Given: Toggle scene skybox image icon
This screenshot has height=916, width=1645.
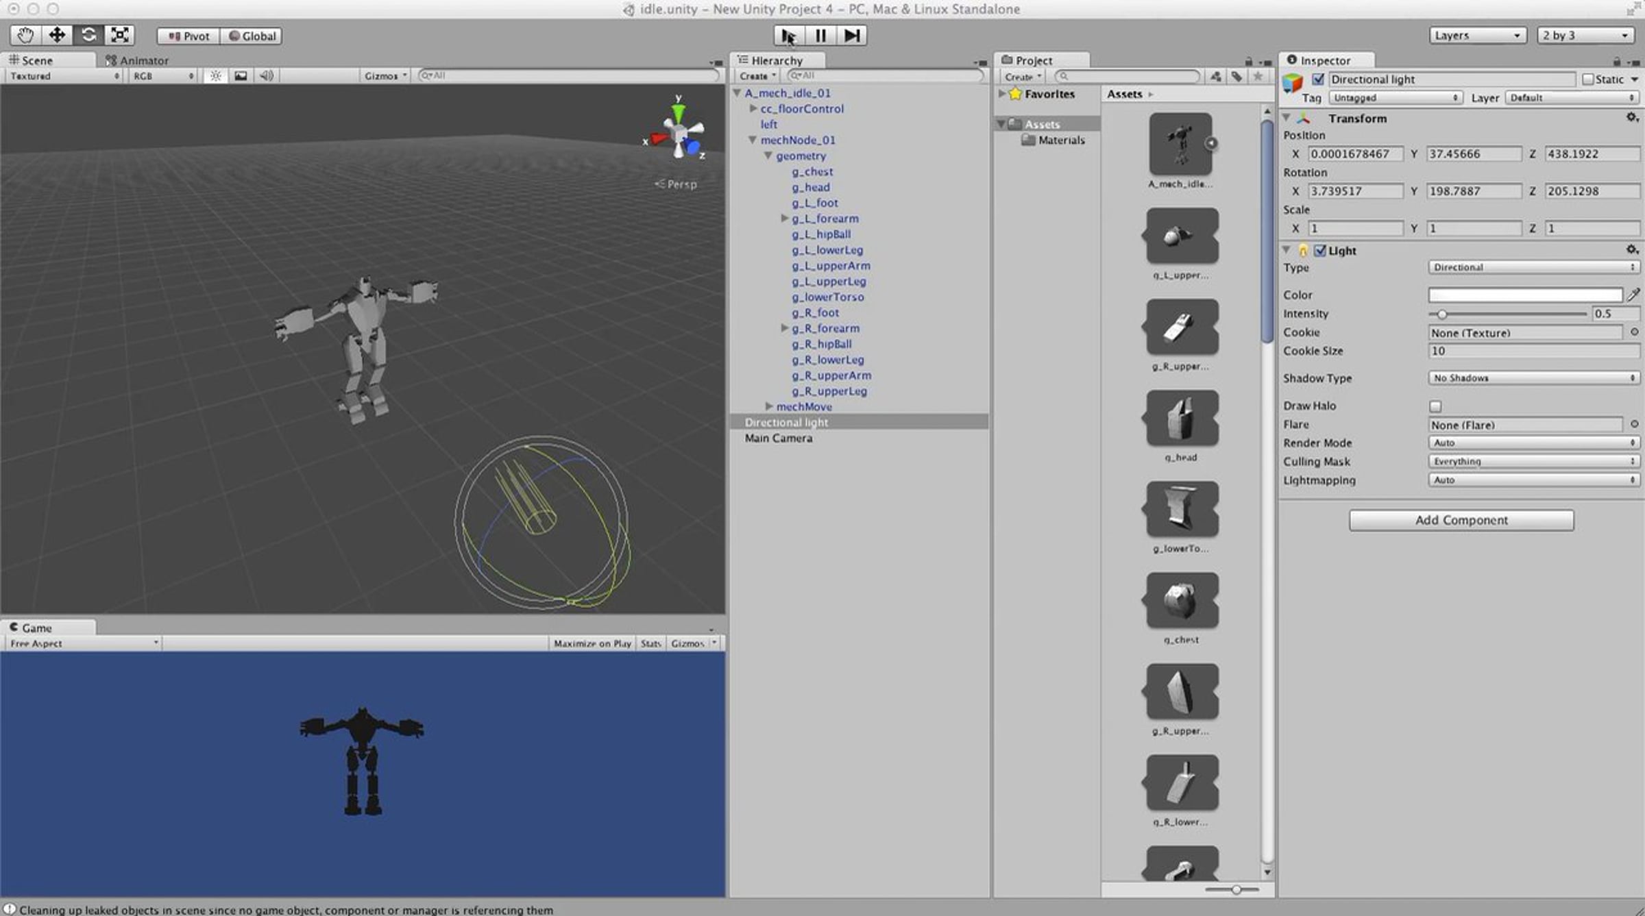Looking at the screenshot, I should pos(241,75).
